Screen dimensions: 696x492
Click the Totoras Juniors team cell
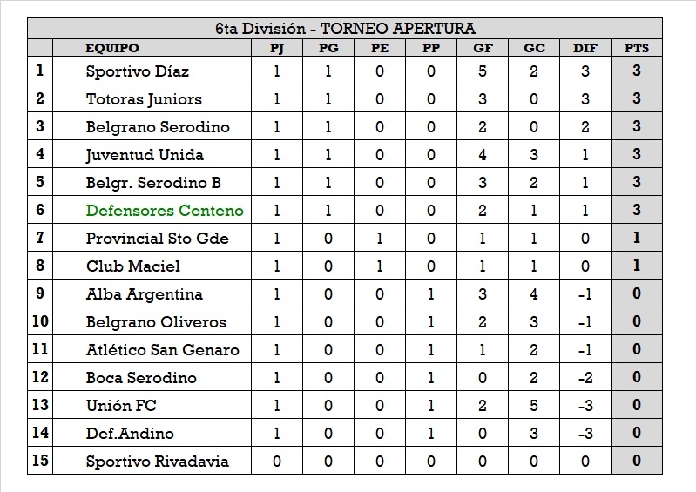coord(144,99)
